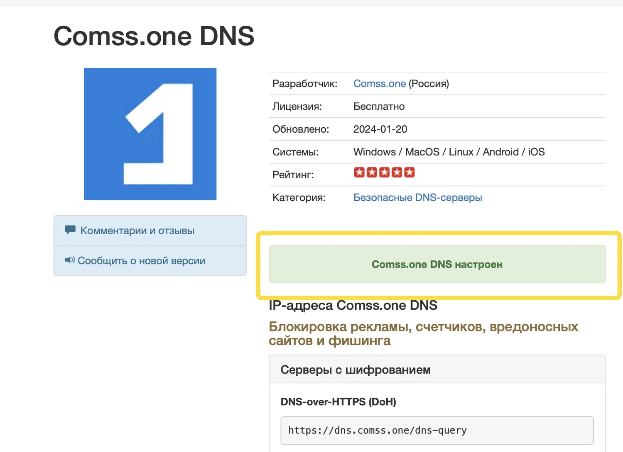The height and width of the screenshot is (452, 623).
Task: Click the blue Comss.one DNS logo
Action: tap(150, 134)
